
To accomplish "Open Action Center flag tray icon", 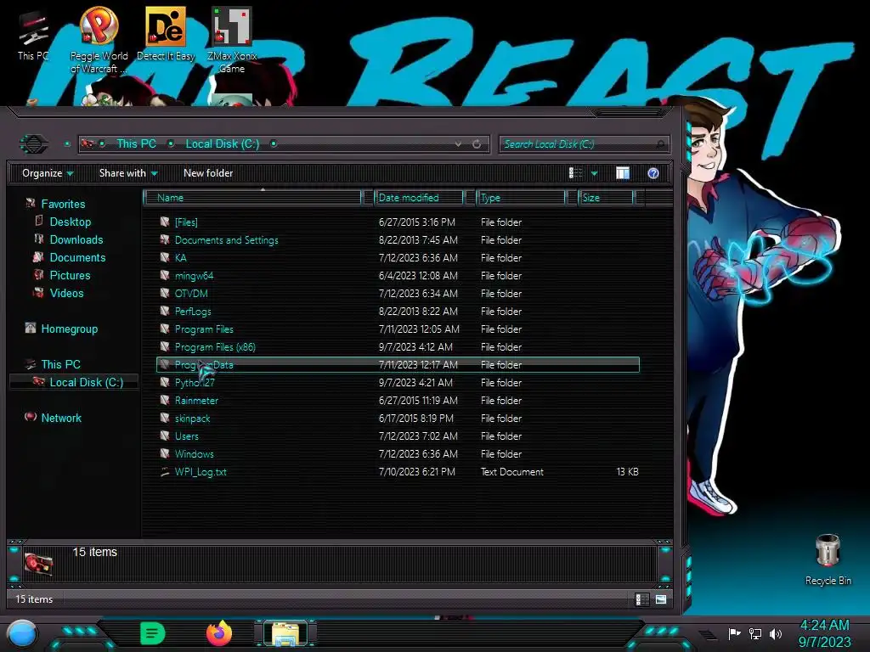I will [733, 633].
